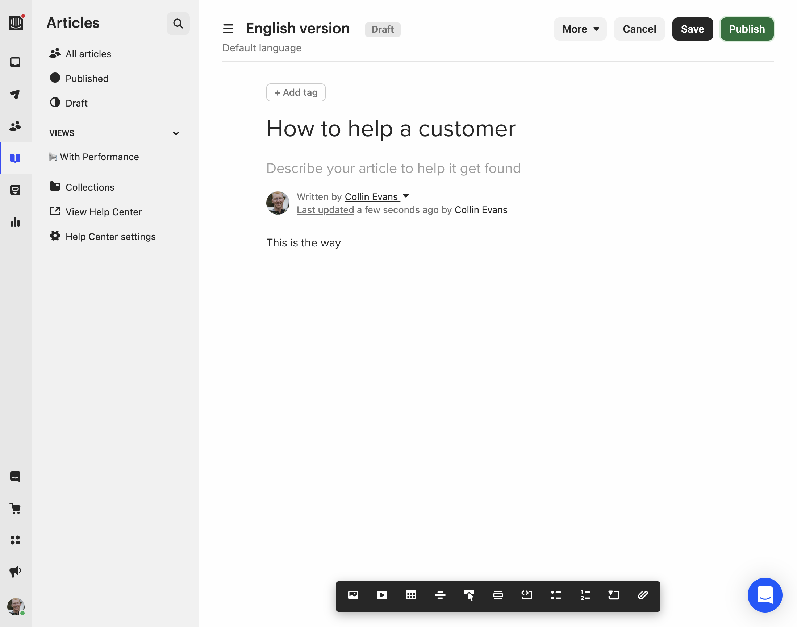Image resolution: width=797 pixels, height=627 pixels.
Task: Insert image from the editor toolbar
Action: 353,595
